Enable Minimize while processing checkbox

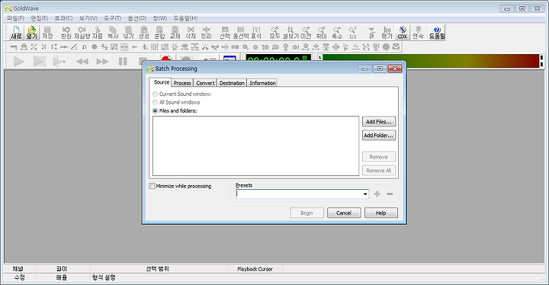(152, 186)
